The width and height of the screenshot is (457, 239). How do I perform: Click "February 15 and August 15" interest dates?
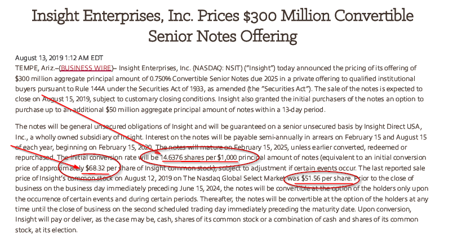(x=385, y=137)
